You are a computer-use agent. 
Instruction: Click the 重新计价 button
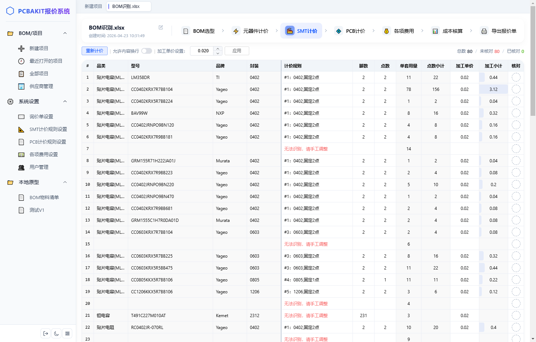(95, 51)
